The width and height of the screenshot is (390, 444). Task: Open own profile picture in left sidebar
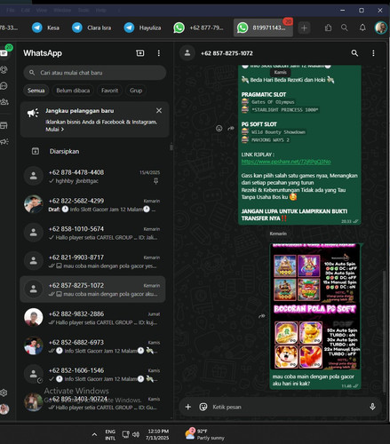tap(4, 409)
